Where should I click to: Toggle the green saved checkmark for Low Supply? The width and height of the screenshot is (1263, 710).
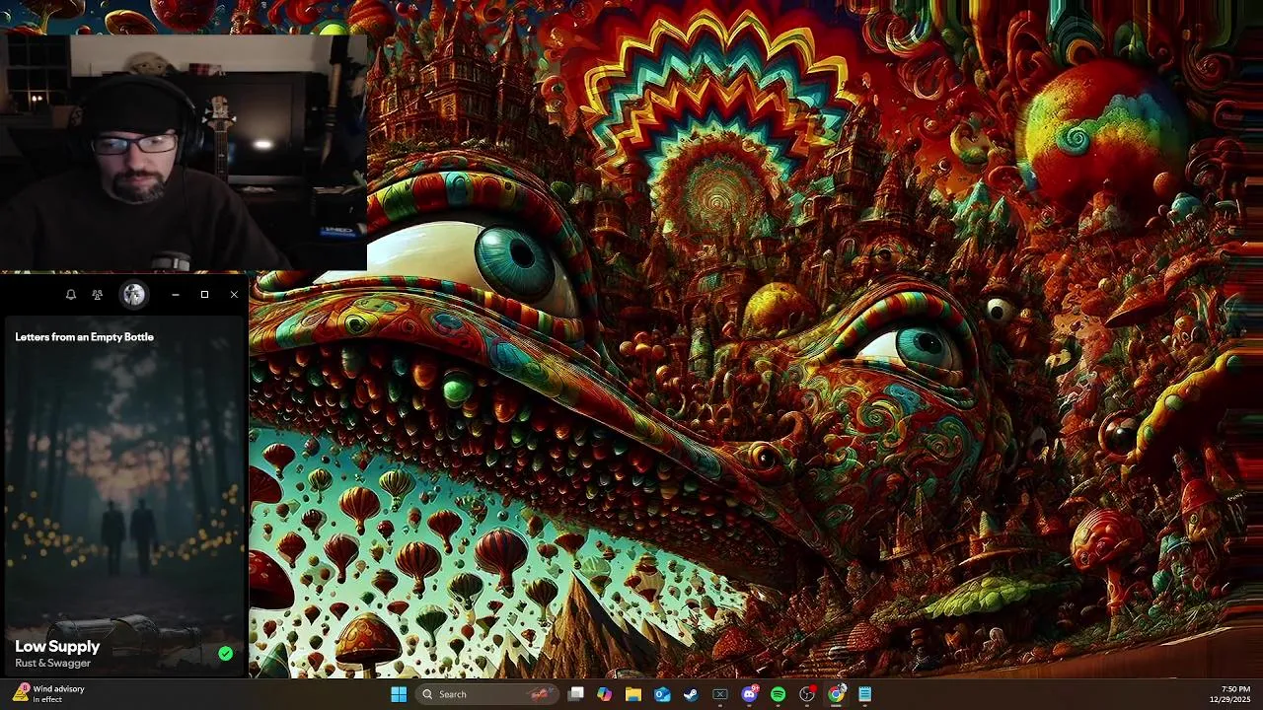226,653
